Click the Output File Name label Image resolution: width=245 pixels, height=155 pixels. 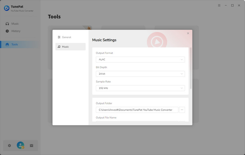click(106, 118)
